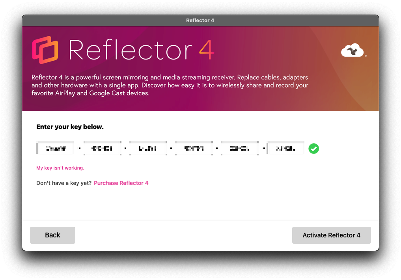Click the "Don't have a key yet?" text
401x280 pixels.
coord(64,183)
